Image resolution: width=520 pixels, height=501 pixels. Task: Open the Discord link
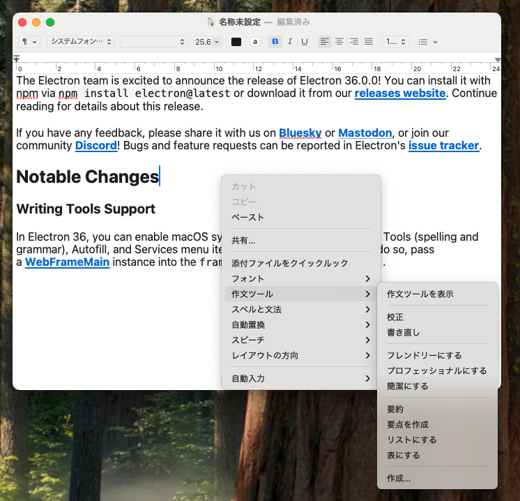point(96,145)
